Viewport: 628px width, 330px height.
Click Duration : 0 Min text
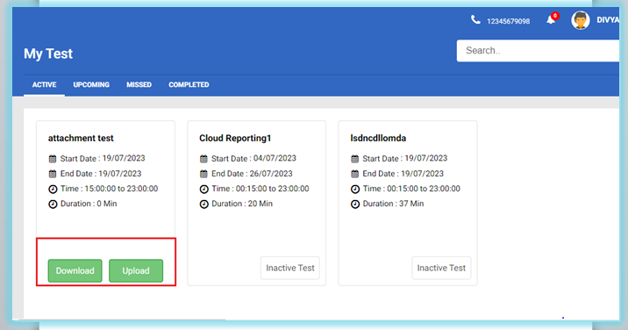tap(89, 204)
